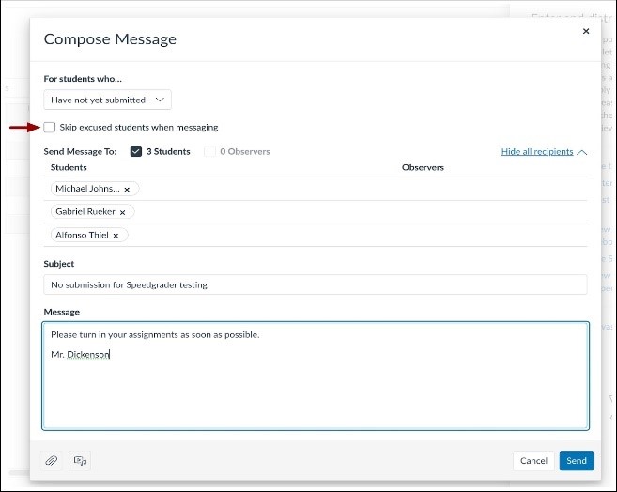Click the Subject field label
This screenshot has height=492, width=617.
tap(59, 264)
